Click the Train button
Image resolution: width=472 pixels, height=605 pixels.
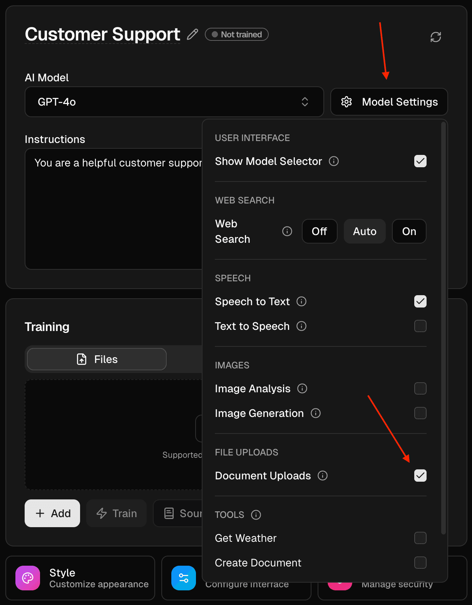click(116, 513)
